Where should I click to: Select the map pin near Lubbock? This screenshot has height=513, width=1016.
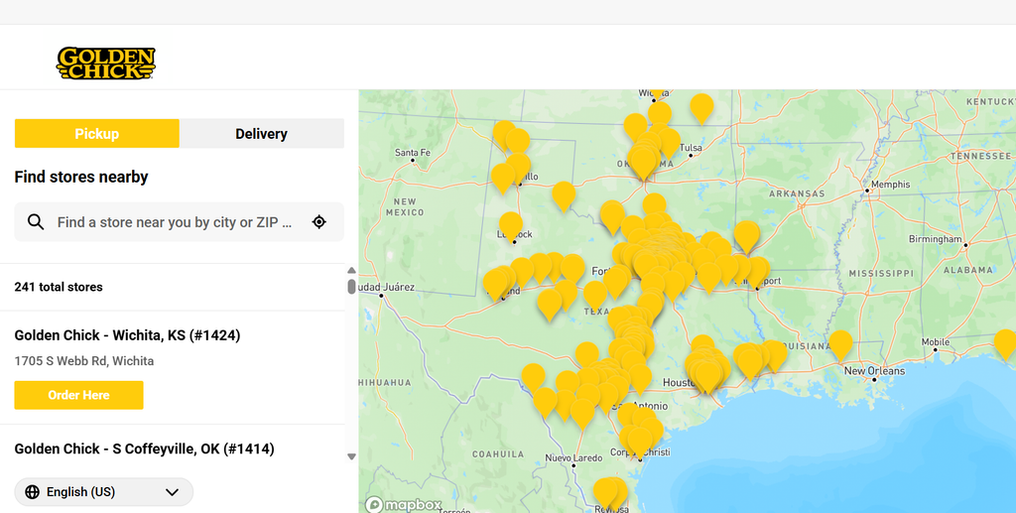(x=511, y=226)
